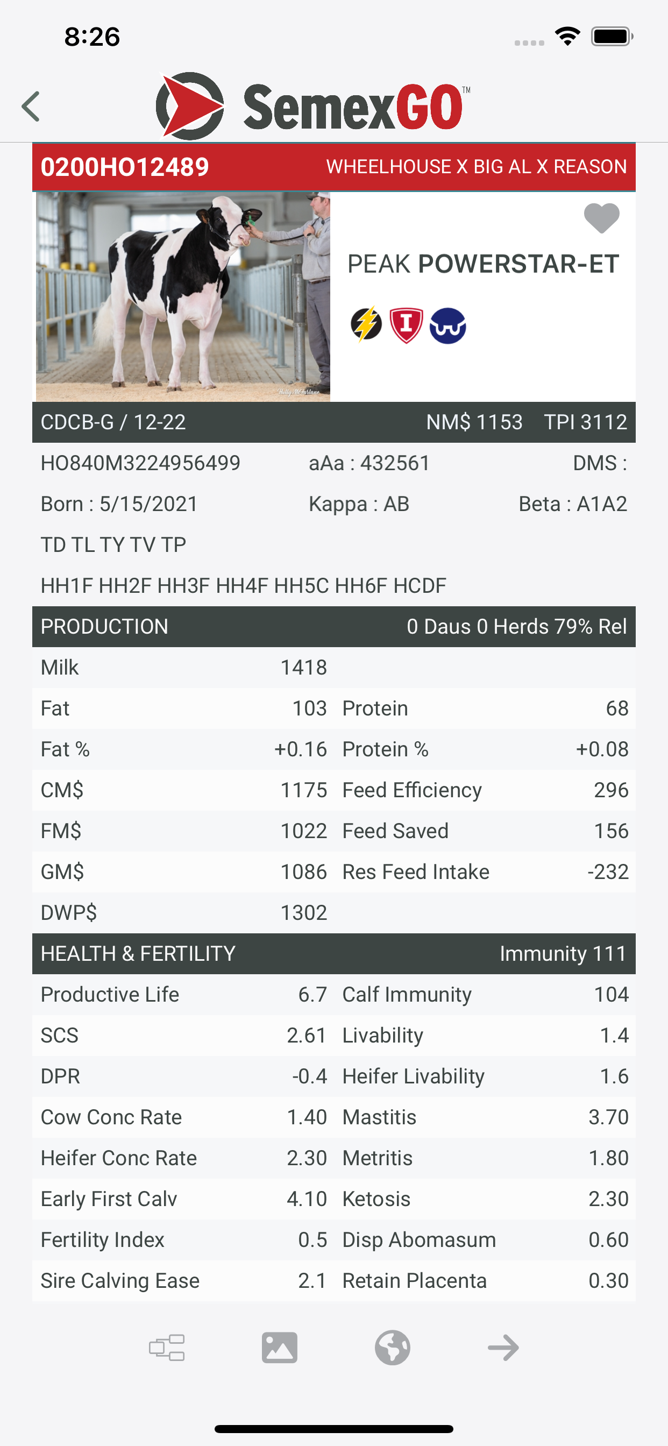Toggle the favorite heart icon
This screenshot has height=1446, width=668.
coord(601,218)
